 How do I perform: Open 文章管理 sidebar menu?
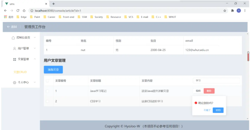pos(21,59)
